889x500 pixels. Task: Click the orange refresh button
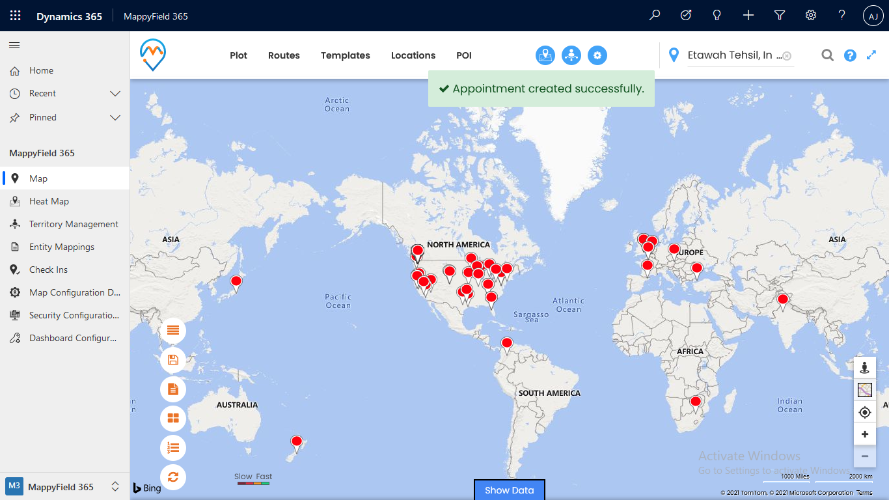[x=173, y=477]
